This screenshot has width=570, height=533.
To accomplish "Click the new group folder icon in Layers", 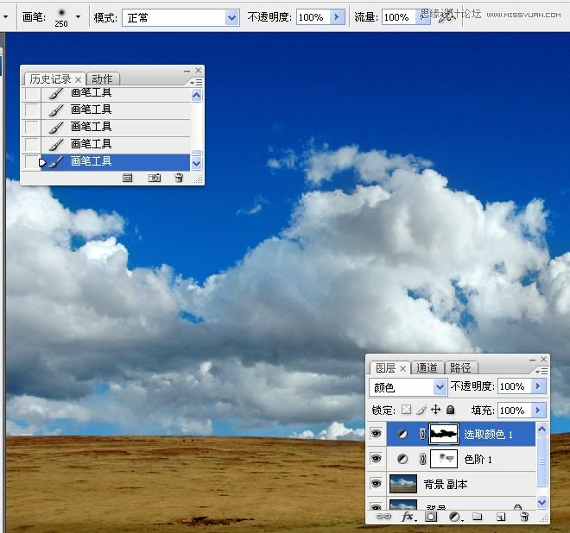I will pyautogui.click(x=477, y=517).
